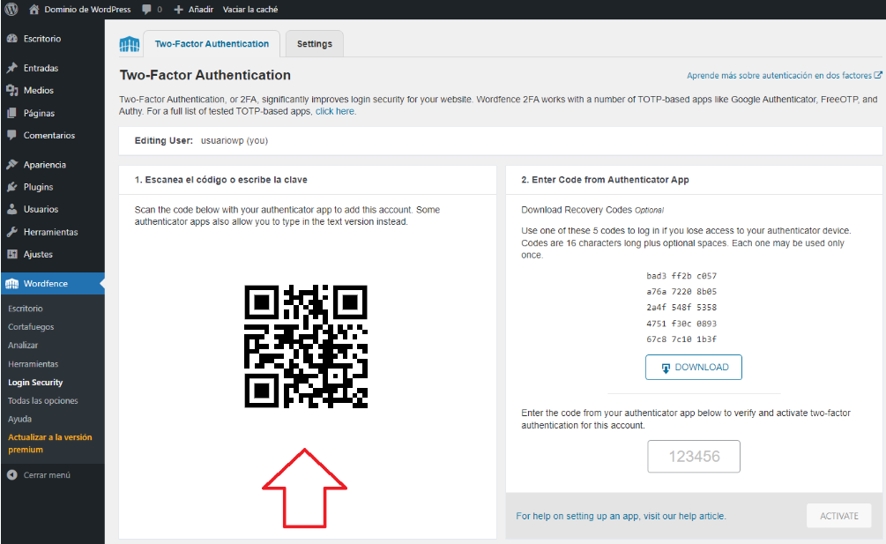
Task: Click the Entradas pin icon
Action: [11, 68]
